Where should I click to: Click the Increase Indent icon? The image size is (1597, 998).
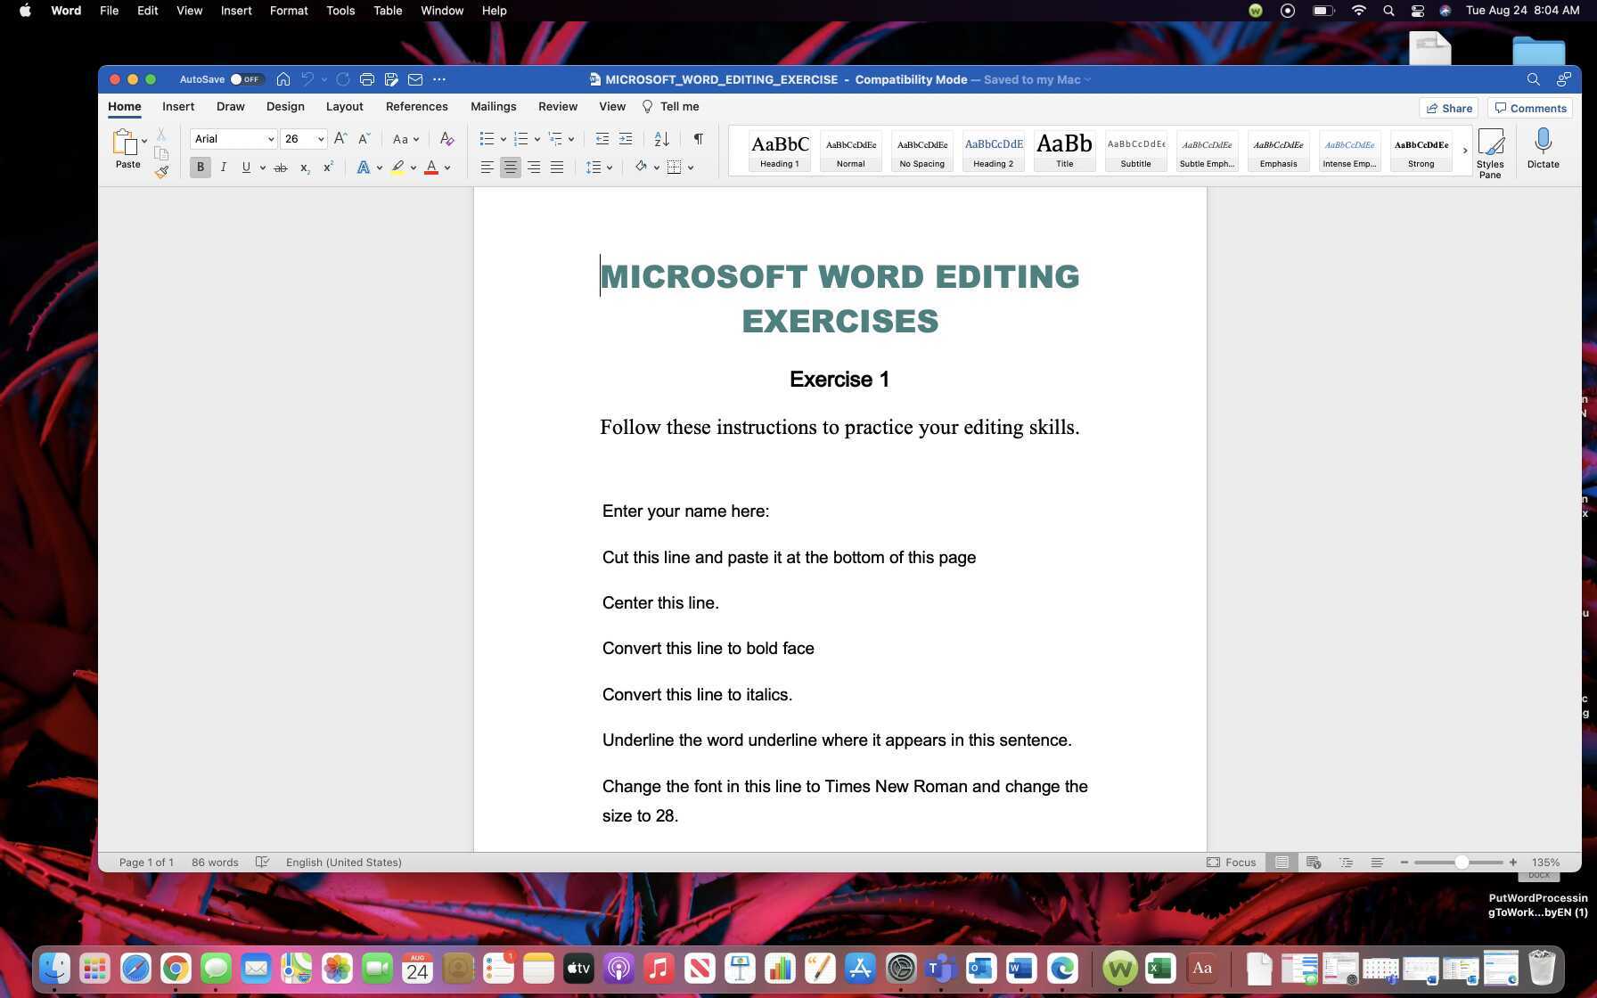tap(626, 139)
